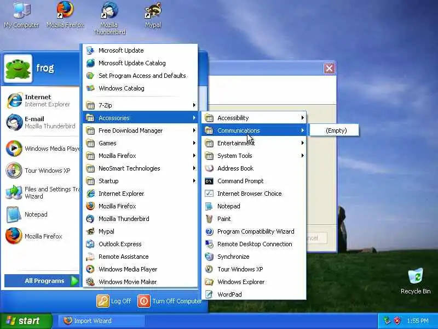Click the frog user avatar picture
Image resolution: width=438 pixels, height=329 pixels.
tap(18, 69)
